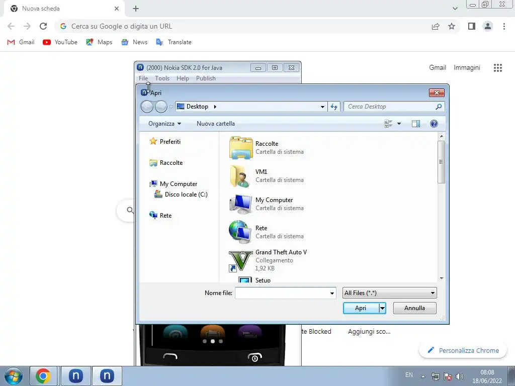Open the Publish menu in Nokia SDK
The height and width of the screenshot is (386, 515).
(x=206, y=78)
